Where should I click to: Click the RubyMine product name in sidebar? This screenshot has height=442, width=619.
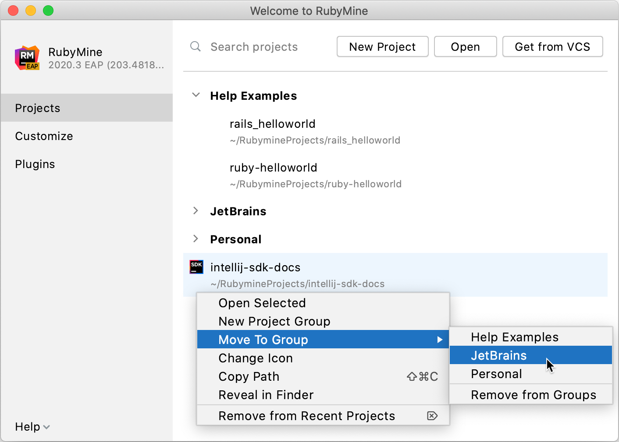pyautogui.click(x=75, y=52)
